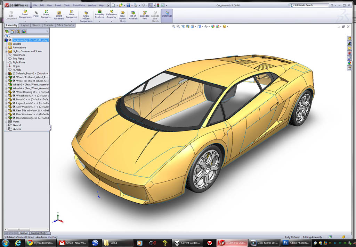Select Windshield<1> in feature tree
This screenshot has height=247, width=356.
(32, 96)
